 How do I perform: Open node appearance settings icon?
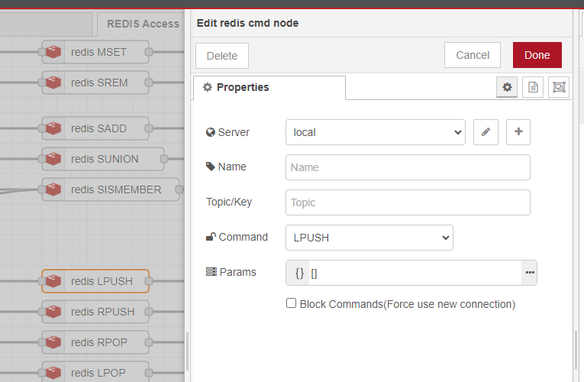[559, 87]
